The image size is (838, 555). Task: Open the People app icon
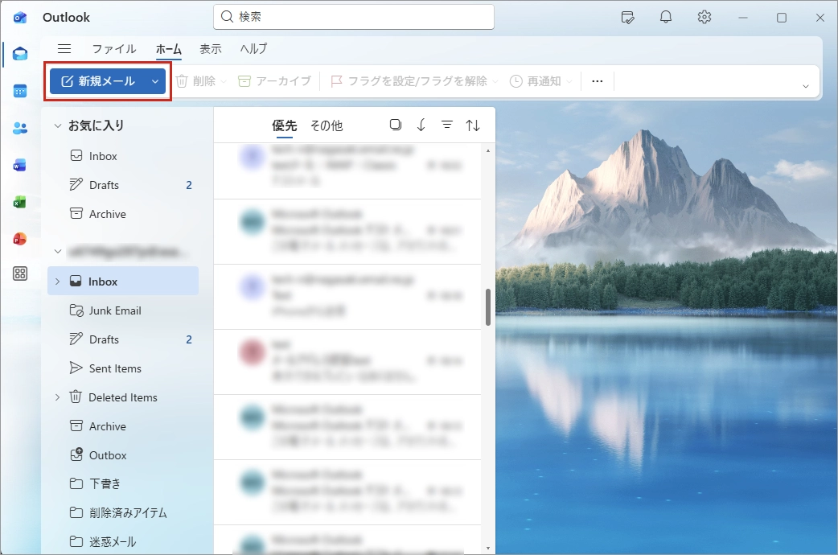click(21, 128)
